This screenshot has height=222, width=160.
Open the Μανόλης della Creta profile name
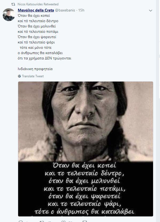coord(36,10)
